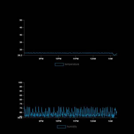
Task: Click the 1AM tick on temperature chart
Action: pos(110,59)
